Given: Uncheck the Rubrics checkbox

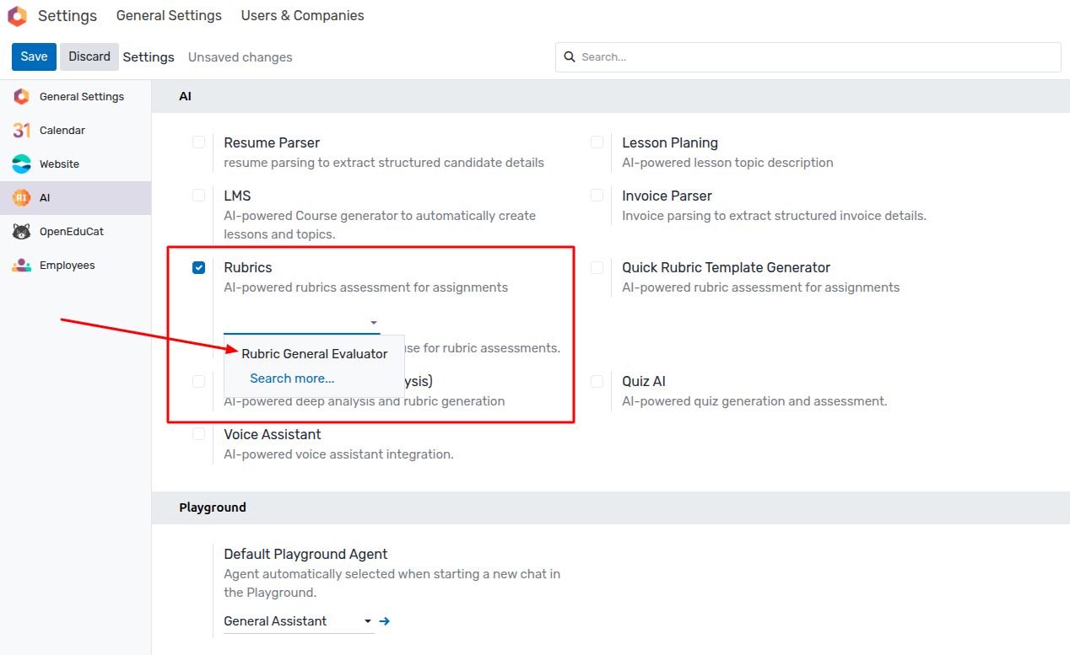Looking at the screenshot, I should [x=198, y=268].
